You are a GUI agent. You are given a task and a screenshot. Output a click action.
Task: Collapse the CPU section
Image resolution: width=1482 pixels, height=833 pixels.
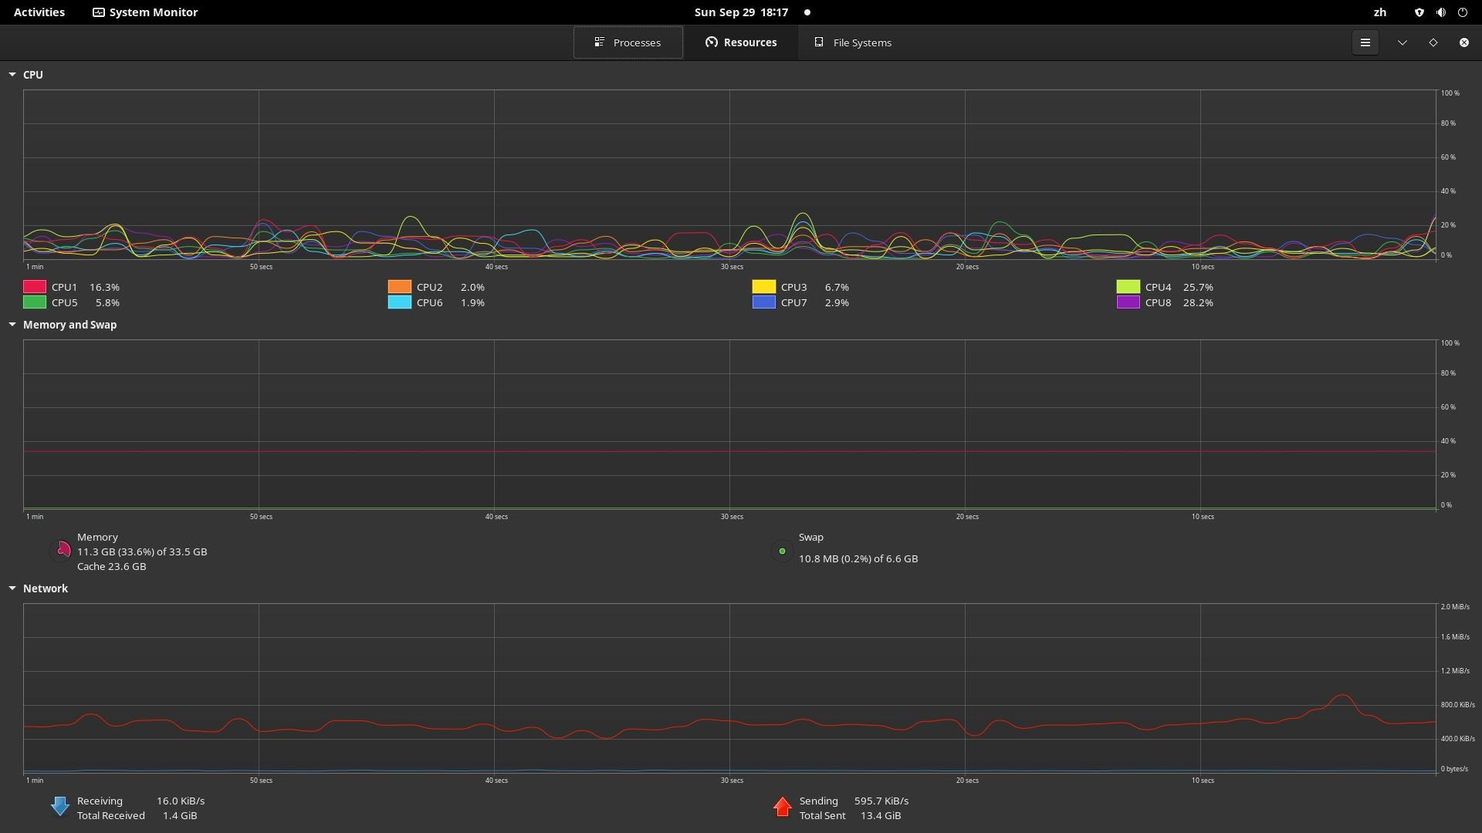(x=12, y=75)
